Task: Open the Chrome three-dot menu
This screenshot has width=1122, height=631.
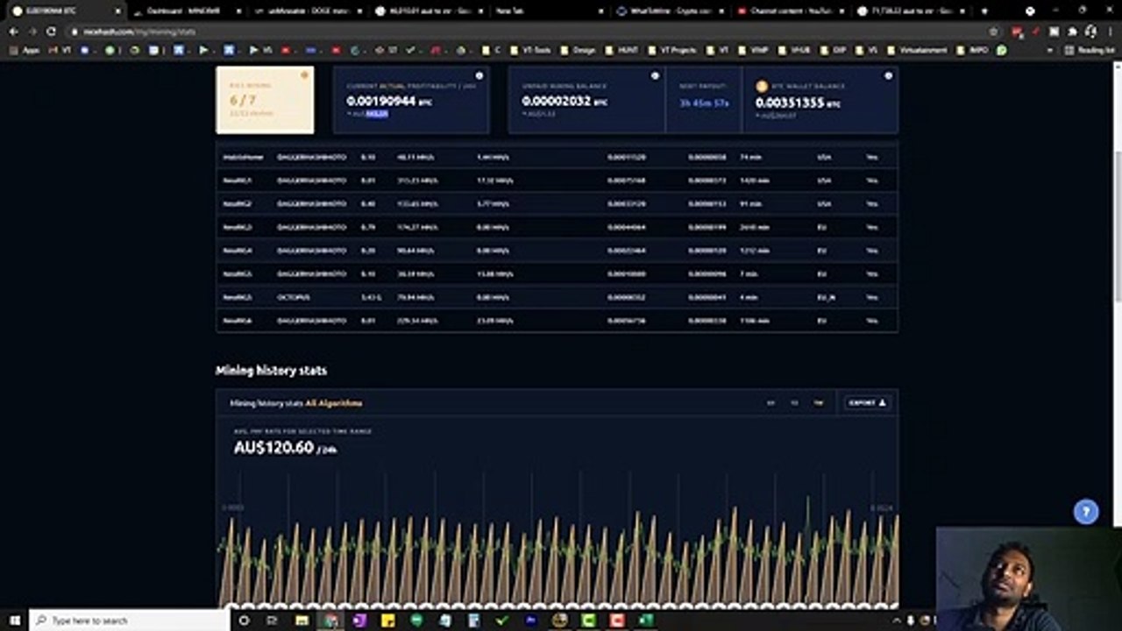Action: pos(1110,32)
